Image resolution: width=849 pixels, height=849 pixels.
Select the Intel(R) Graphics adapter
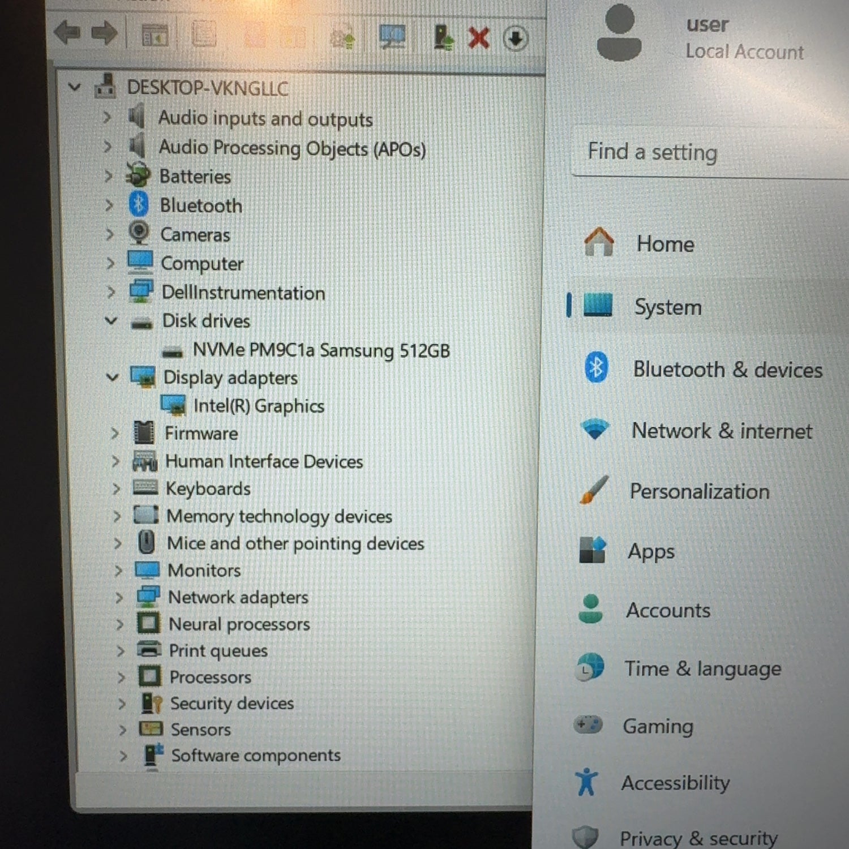click(x=259, y=406)
